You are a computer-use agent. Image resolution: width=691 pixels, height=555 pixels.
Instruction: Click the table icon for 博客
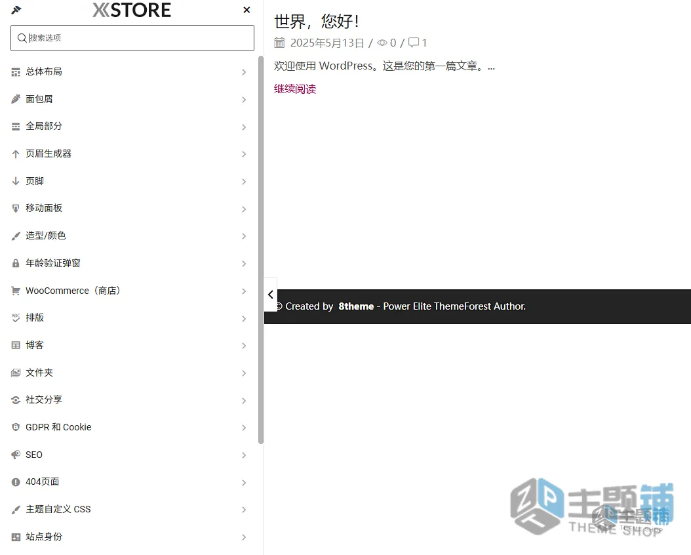[x=16, y=345]
